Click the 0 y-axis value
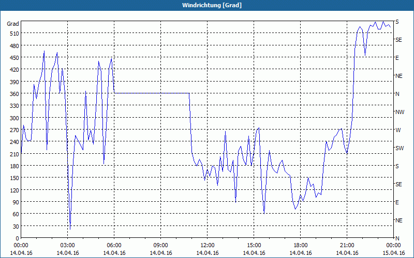This screenshot has height=258, width=414. tap(18, 238)
